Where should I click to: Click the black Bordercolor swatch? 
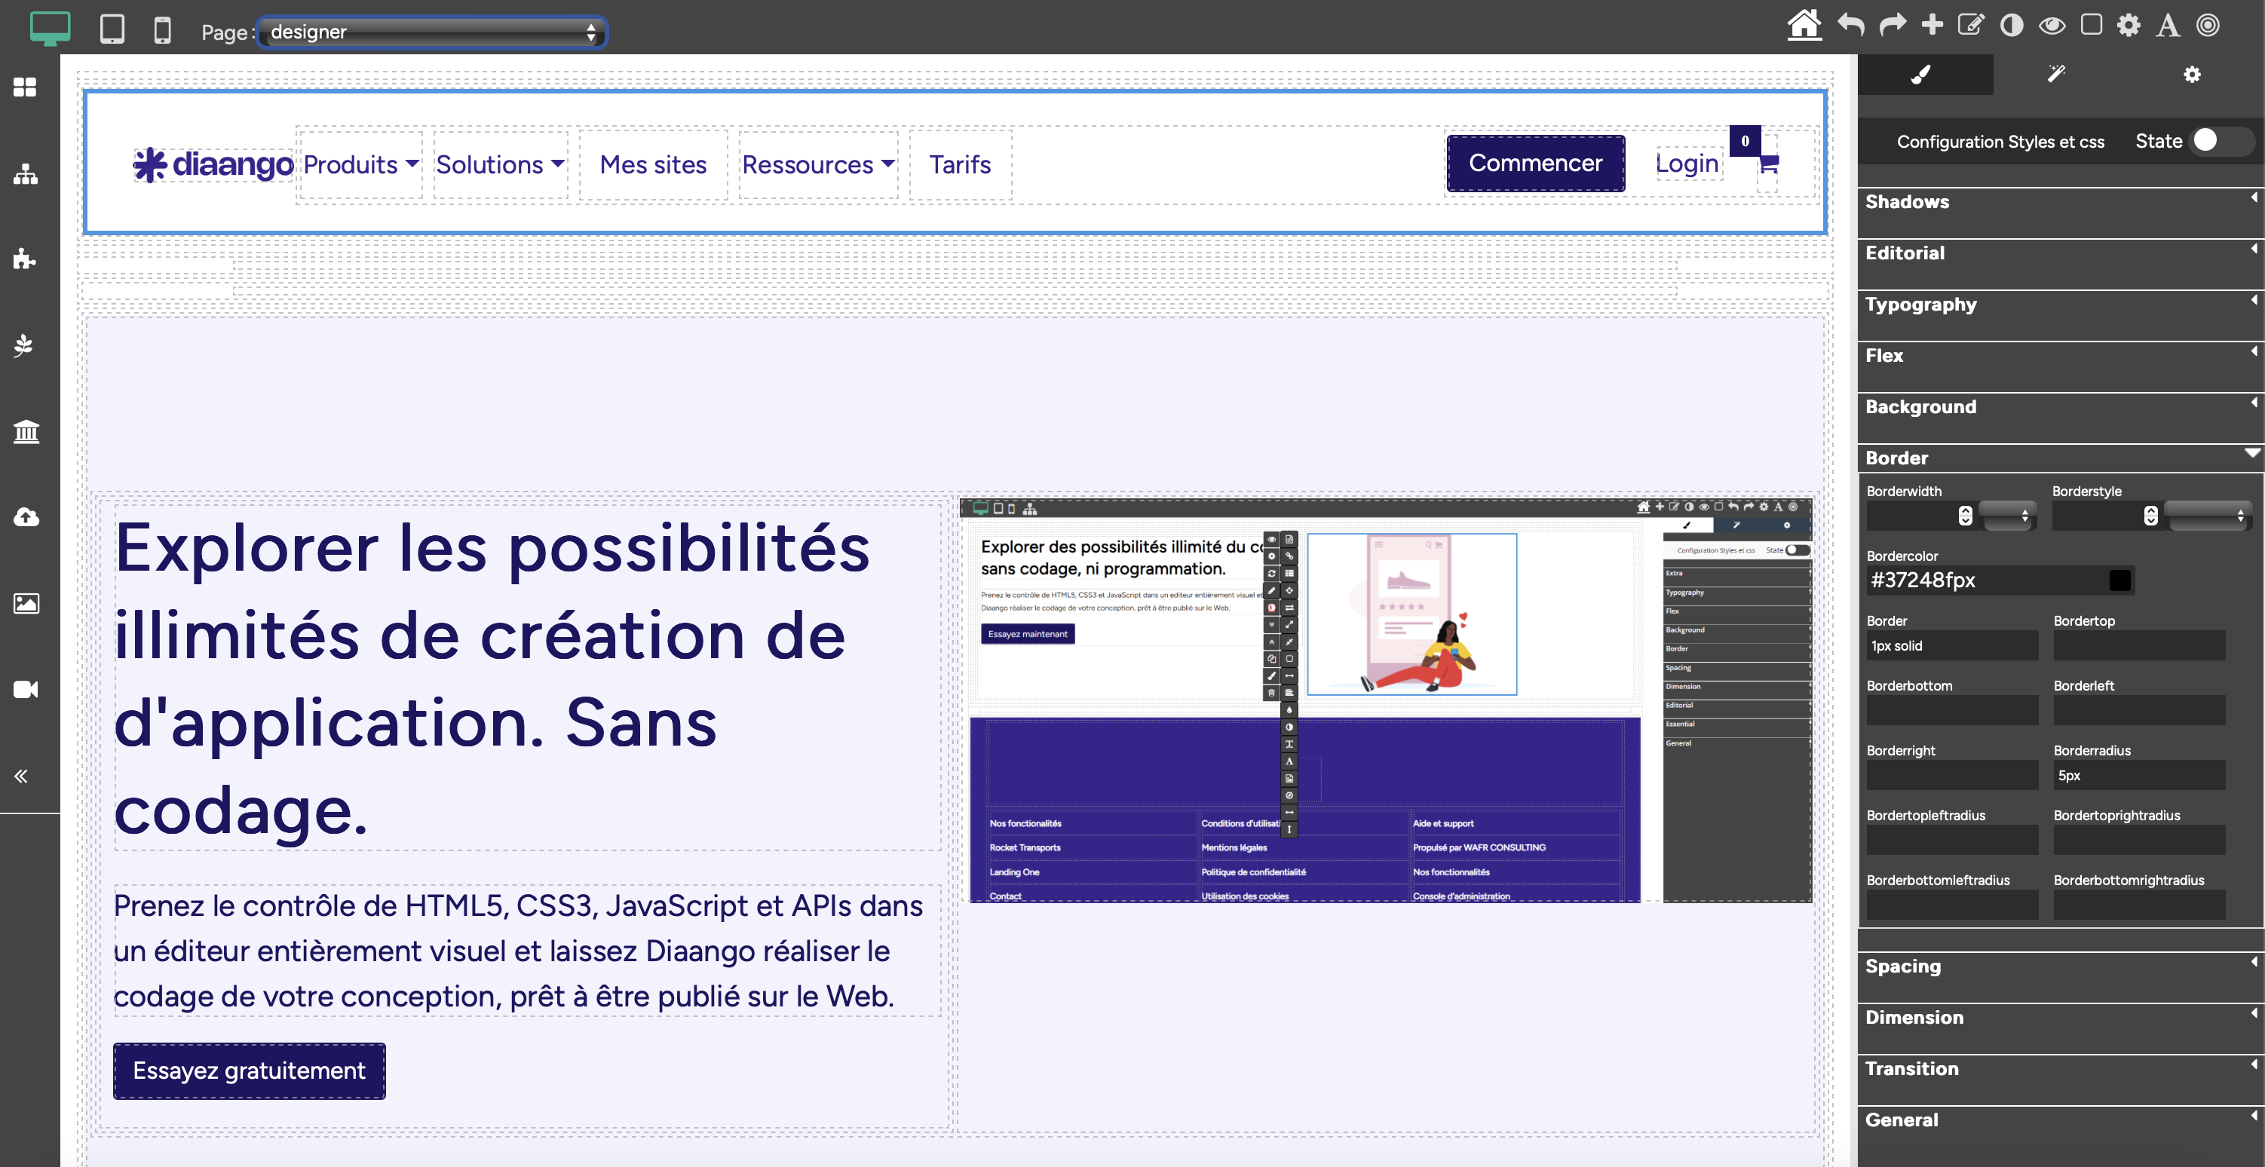pyautogui.click(x=2119, y=580)
